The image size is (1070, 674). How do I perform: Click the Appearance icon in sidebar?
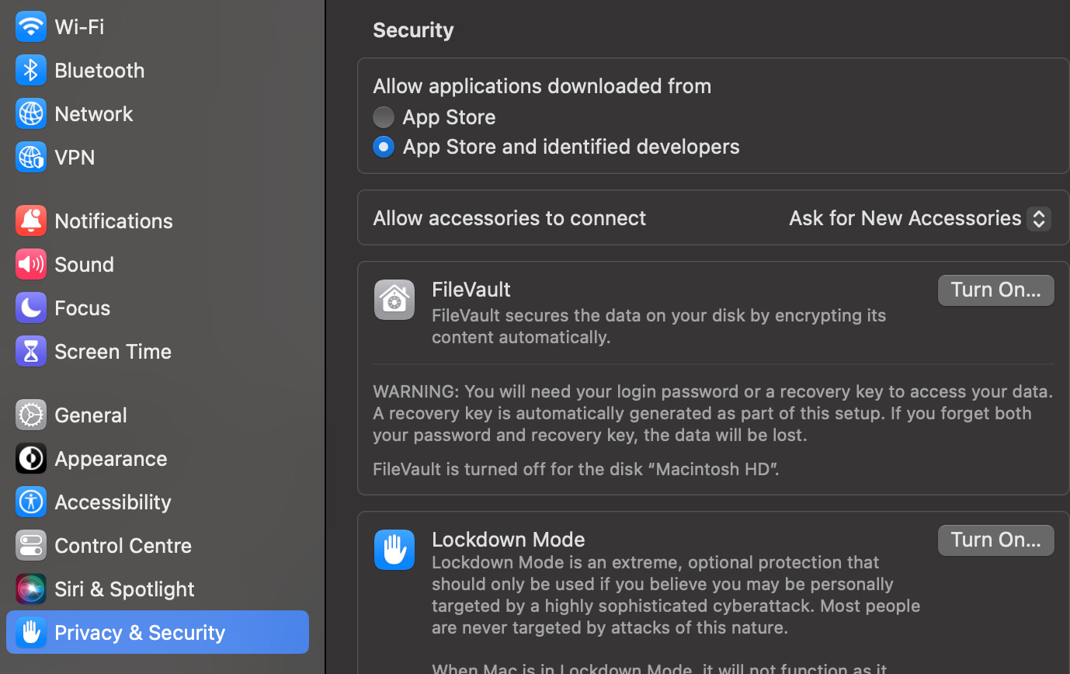30,458
